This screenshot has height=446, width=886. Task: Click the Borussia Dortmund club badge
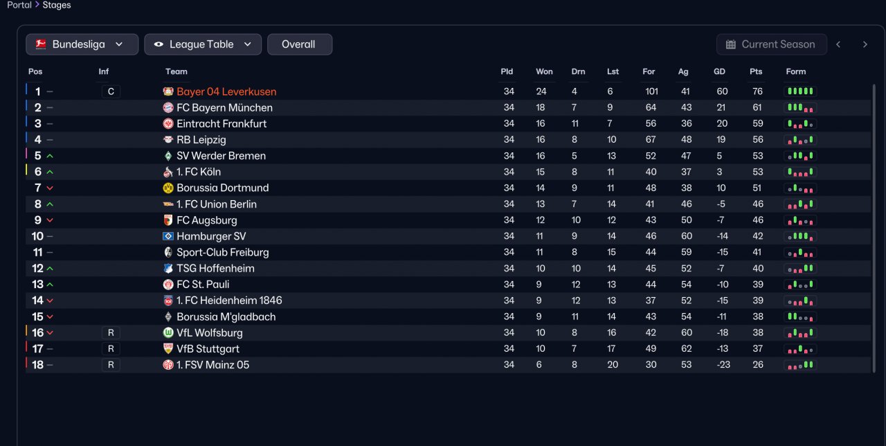[168, 188]
